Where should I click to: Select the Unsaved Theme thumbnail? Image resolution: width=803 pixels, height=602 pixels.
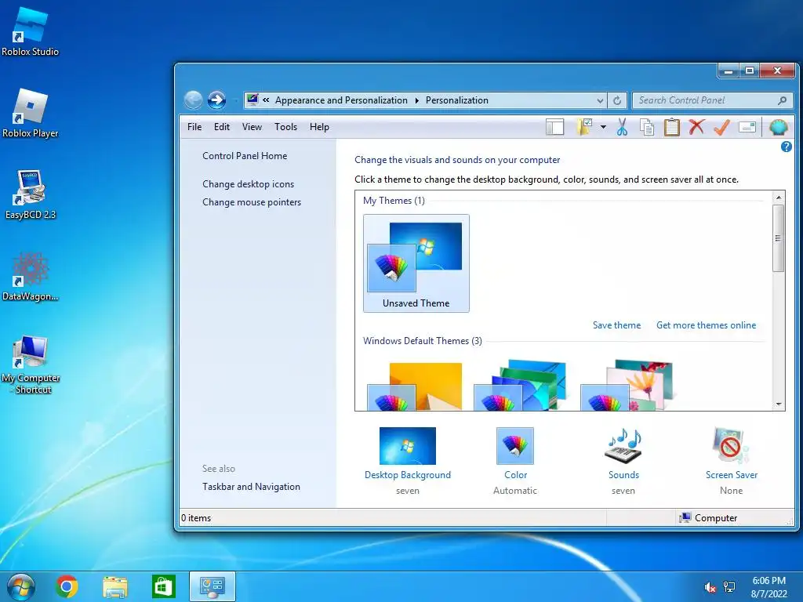[416, 263]
